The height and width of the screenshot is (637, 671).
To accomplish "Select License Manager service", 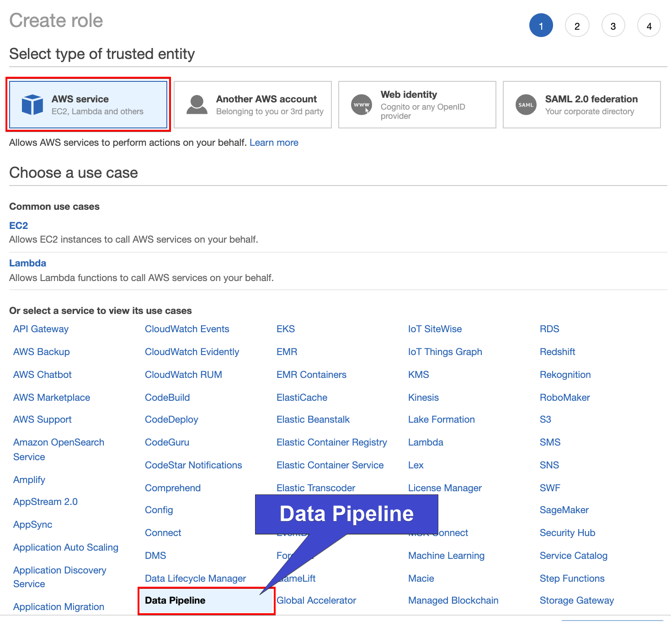I will [445, 488].
